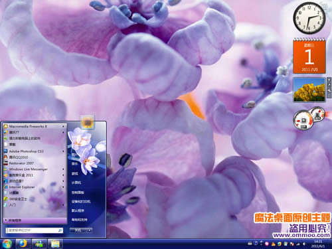
Task: Expand the Windows Live Messenger jump list arrow
Action: click(x=63, y=169)
